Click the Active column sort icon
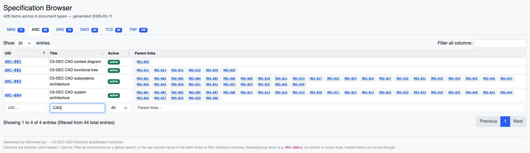 coord(129,53)
